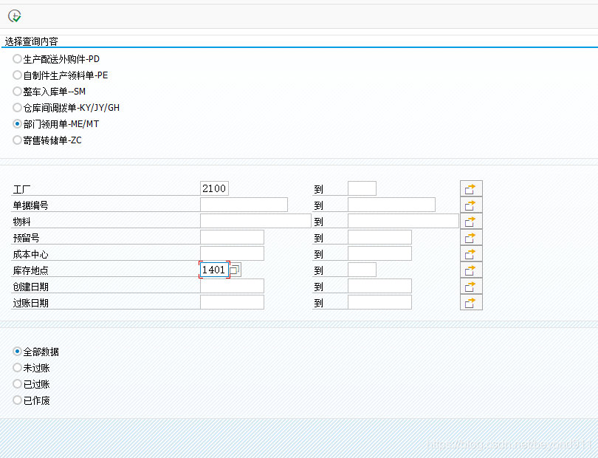Image resolution: width=598 pixels, height=458 pixels.
Task: Click the 单据编号 field label
Action: click(30, 205)
